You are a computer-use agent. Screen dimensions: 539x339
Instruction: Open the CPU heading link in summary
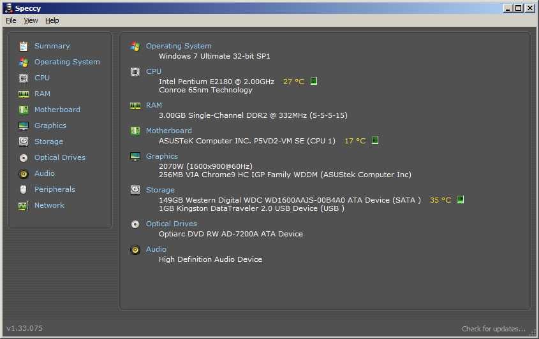click(153, 71)
